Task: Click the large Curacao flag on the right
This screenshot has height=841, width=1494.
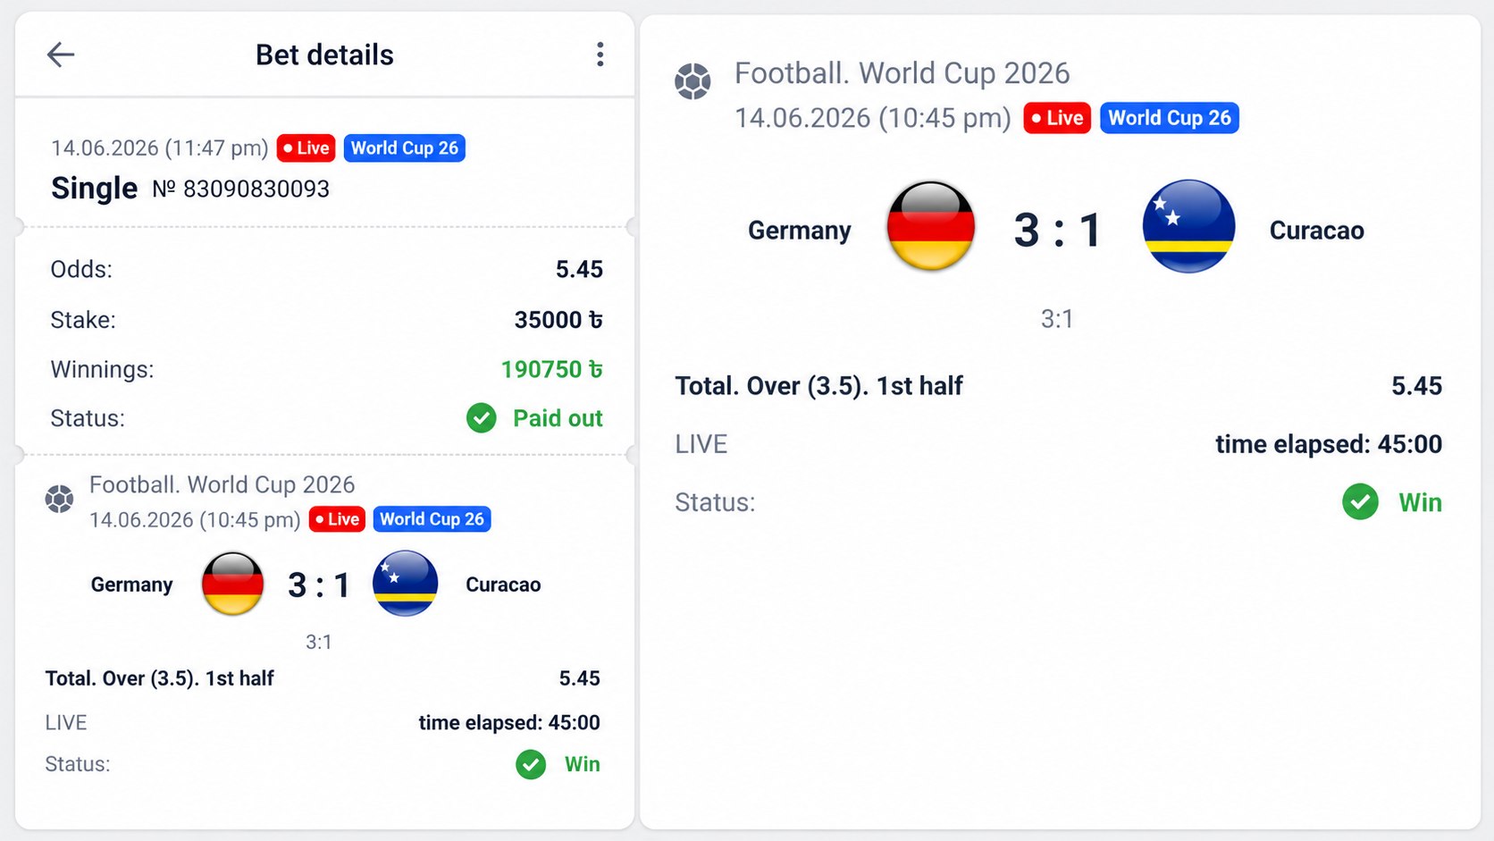Action: [x=1188, y=226]
